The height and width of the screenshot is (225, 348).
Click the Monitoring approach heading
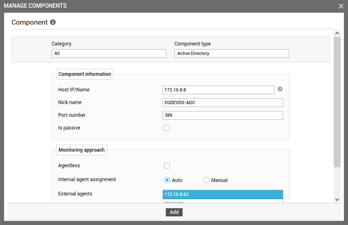pos(81,150)
